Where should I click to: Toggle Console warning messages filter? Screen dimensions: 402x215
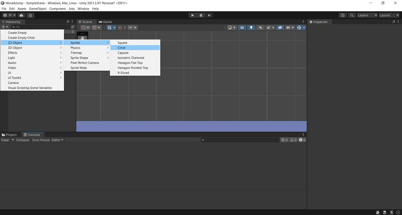pos(293,140)
